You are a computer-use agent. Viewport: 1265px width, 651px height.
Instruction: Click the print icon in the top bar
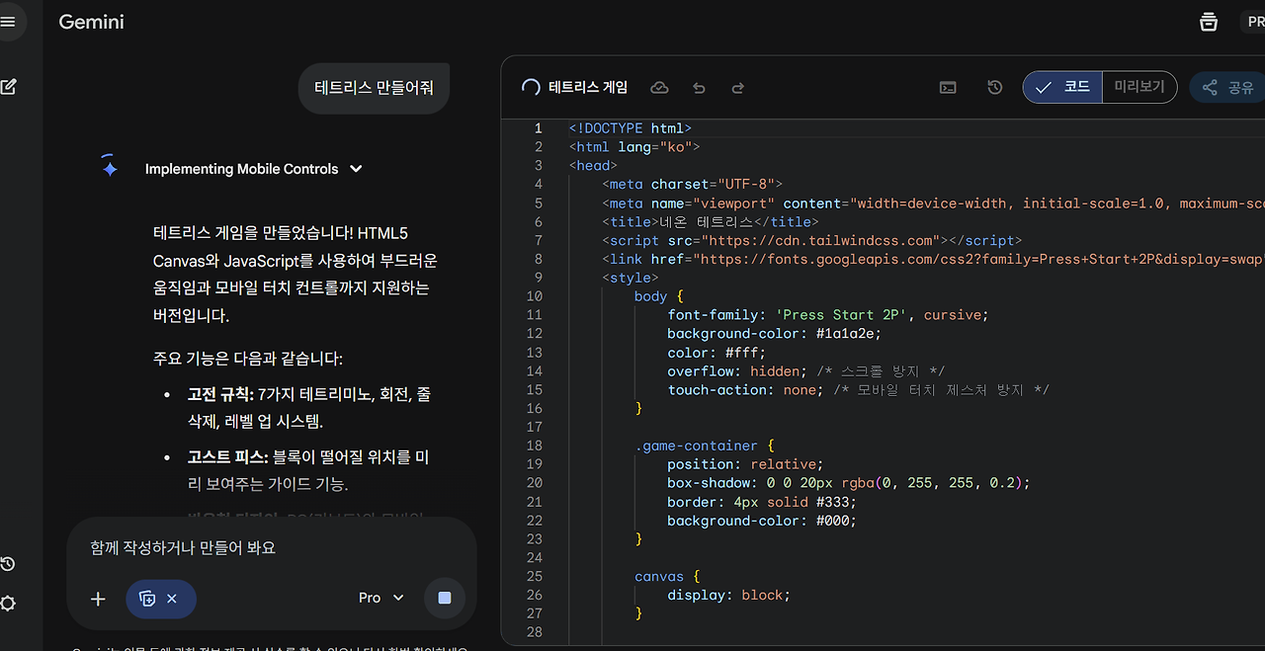point(1208,22)
